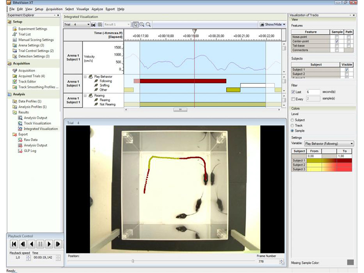Image resolution: width=364 pixels, height=273 pixels.
Task: Click the Zoom Out magnifier icon
Action: pyautogui.click(x=148, y=24)
